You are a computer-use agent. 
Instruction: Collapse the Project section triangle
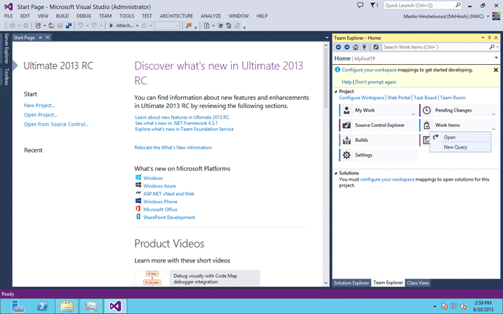point(336,91)
